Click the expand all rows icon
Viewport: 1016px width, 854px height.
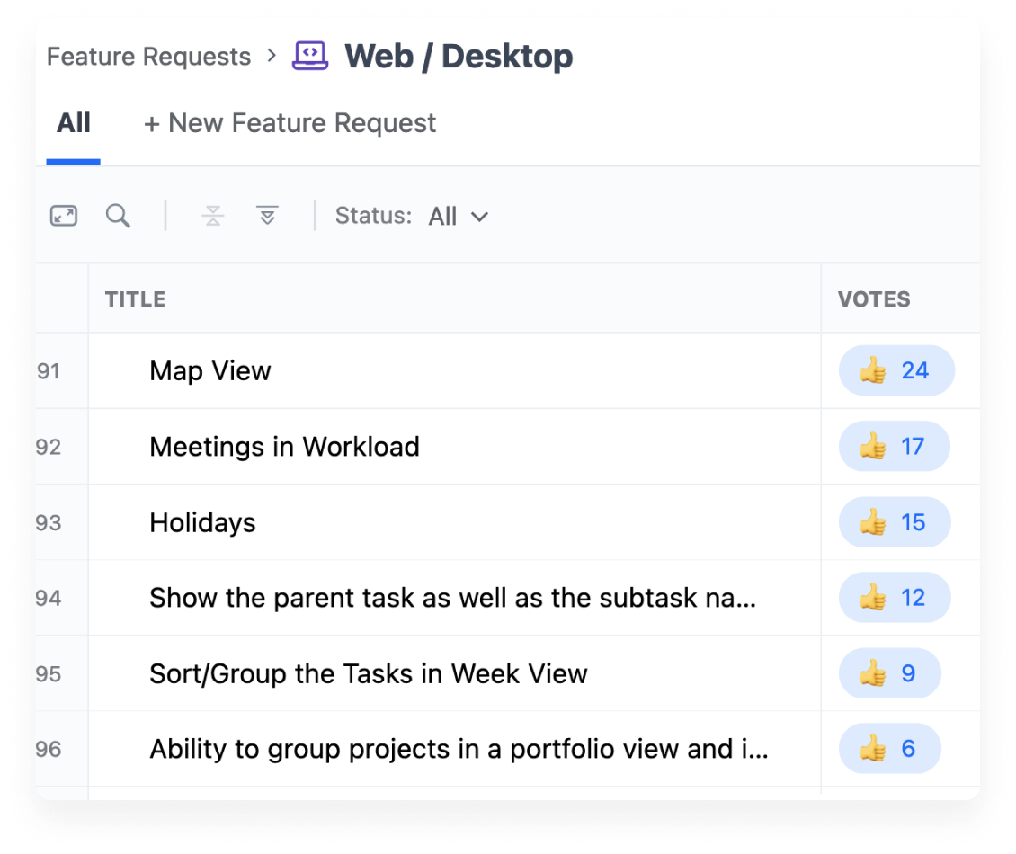coord(267,216)
